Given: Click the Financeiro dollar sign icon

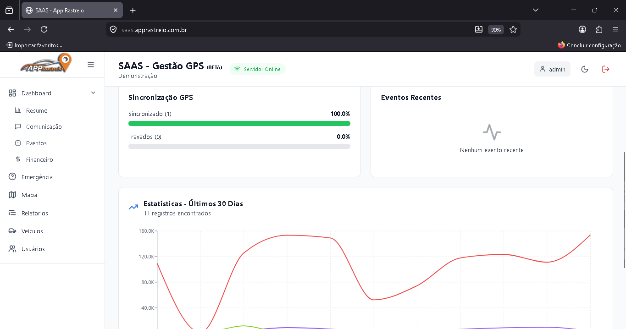Looking at the screenshot, I should click(18, 159).
